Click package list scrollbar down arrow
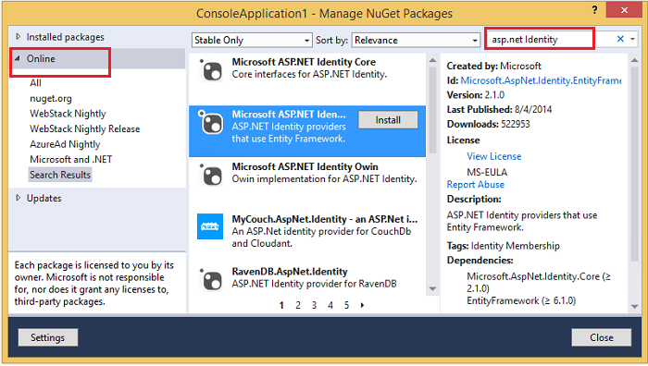648x366 pixels. (432, 289)
